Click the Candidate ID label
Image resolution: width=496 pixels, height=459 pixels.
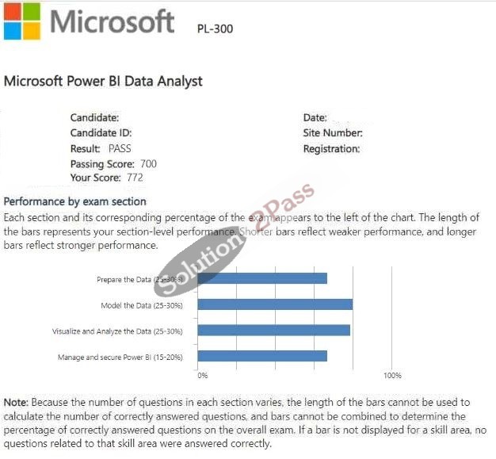pos(101,133)
